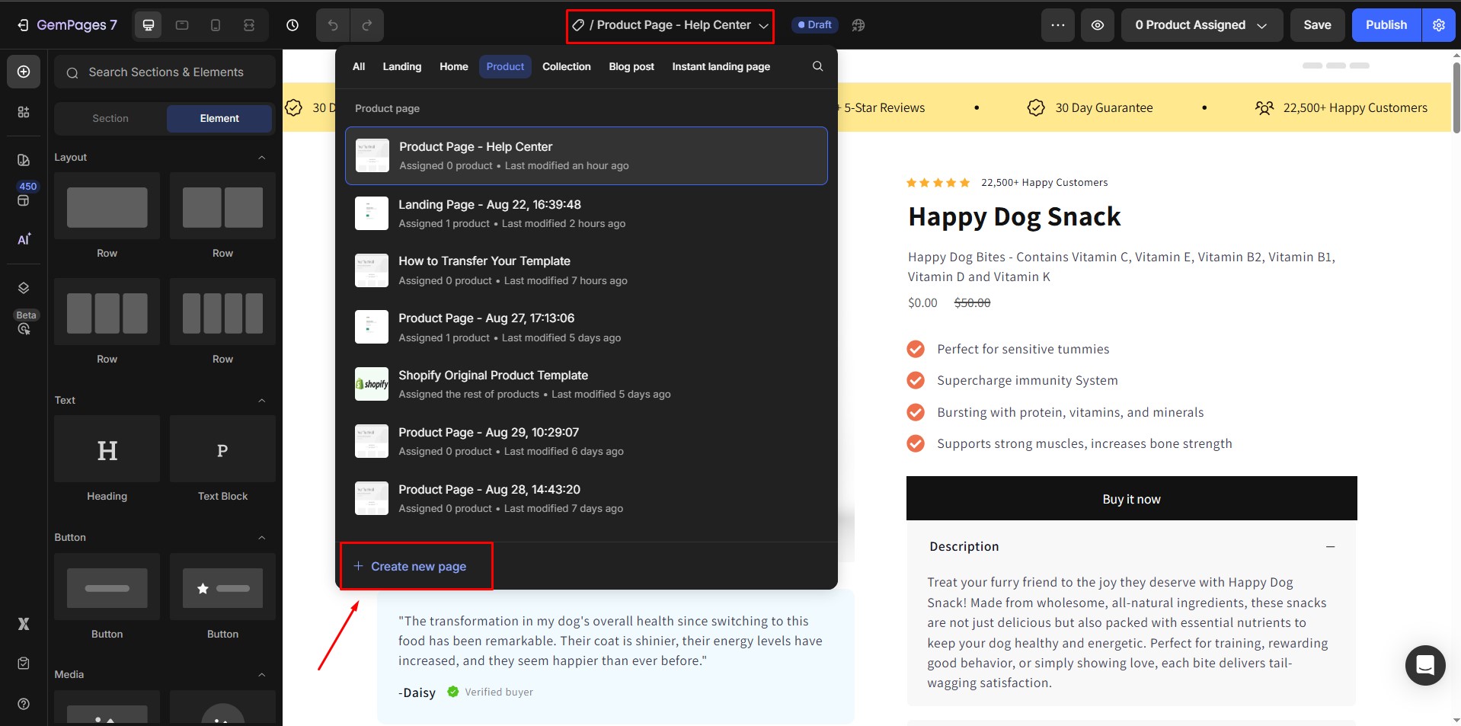Open editor settings with the gear icon

pos(1439,25)
